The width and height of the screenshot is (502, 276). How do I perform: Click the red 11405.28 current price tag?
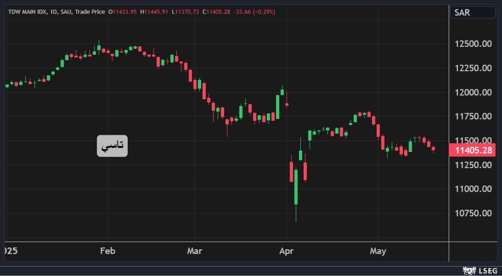tap(474, 150)
